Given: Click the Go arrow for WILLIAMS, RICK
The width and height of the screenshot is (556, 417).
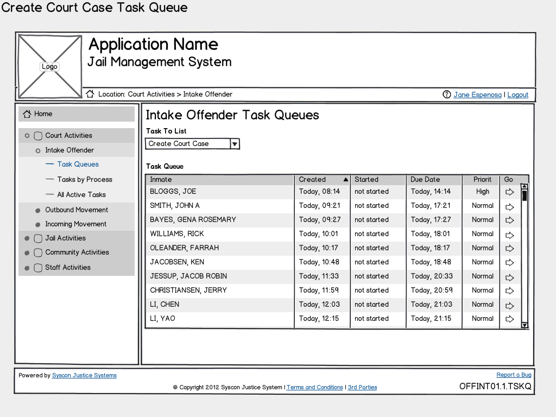Looking at the screenshot, I should tap(509, 235).
